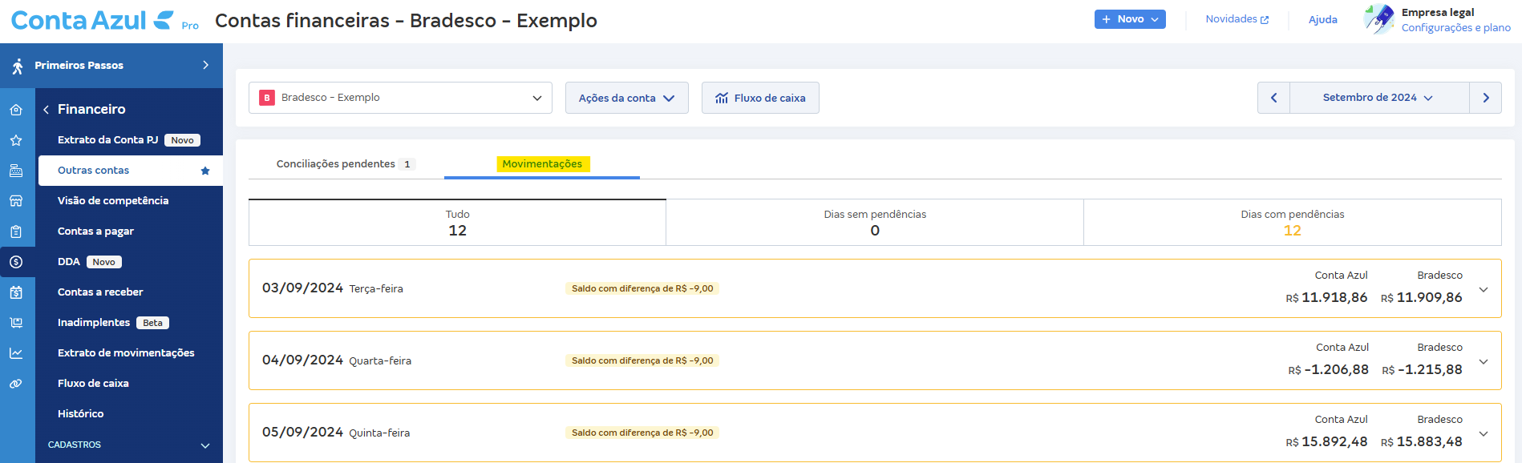Click the Fluxo de caixa button
1522x463 pixels.
(760, 98)
